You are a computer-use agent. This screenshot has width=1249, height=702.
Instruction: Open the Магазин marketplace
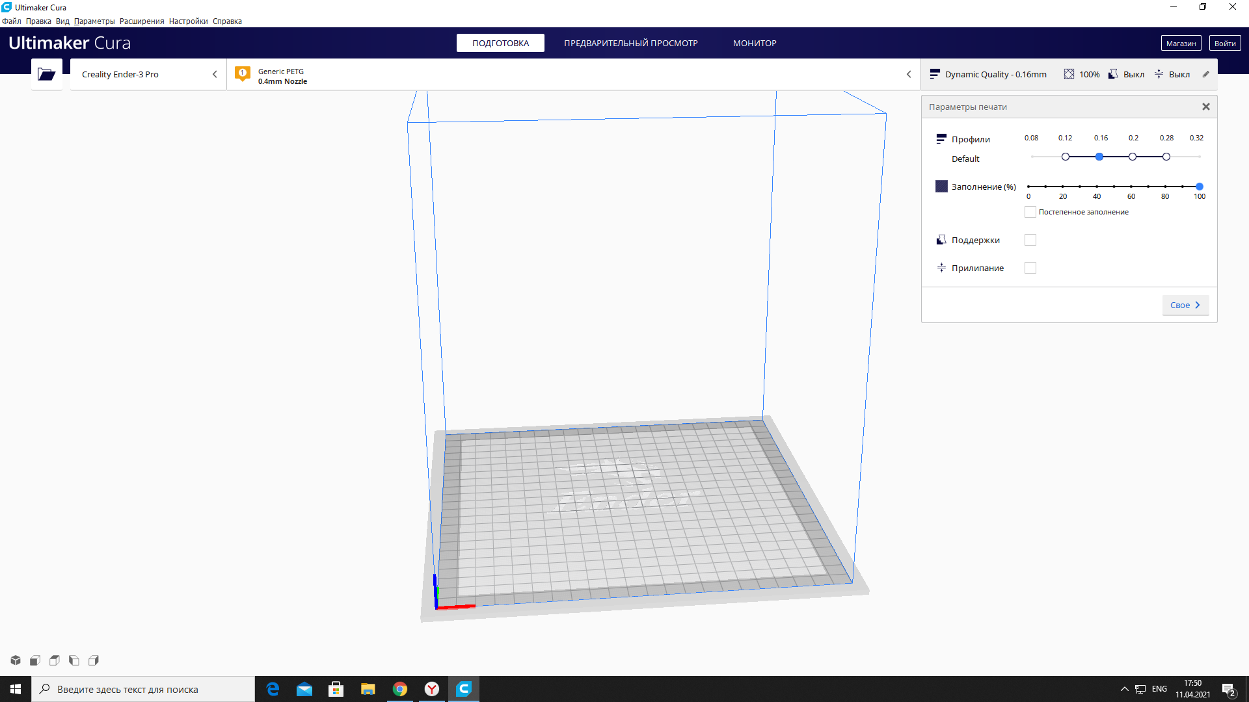1181,44
